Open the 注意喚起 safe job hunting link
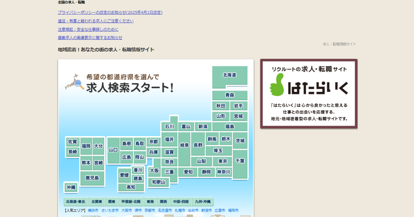This screenshot has width=414, height=217. click(88, 29)
